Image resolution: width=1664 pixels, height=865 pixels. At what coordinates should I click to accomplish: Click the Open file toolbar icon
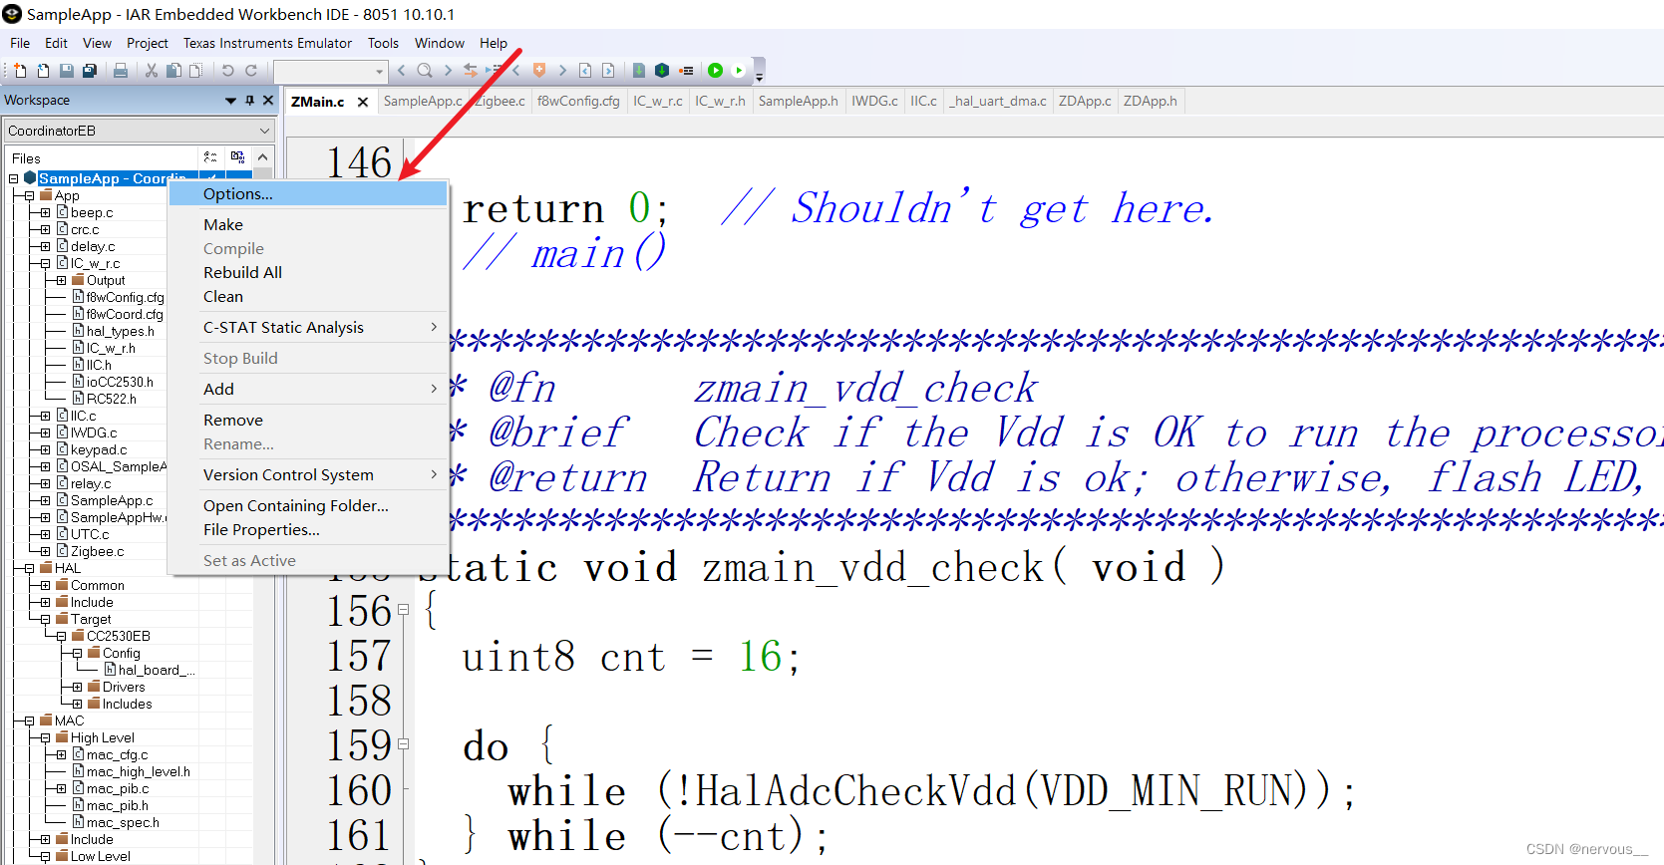43,71
